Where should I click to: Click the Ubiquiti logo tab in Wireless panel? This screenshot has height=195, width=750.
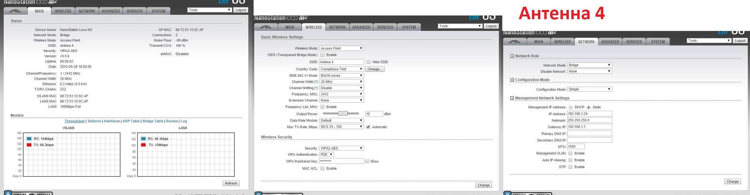pyautogui.click(x=266, y=27)
